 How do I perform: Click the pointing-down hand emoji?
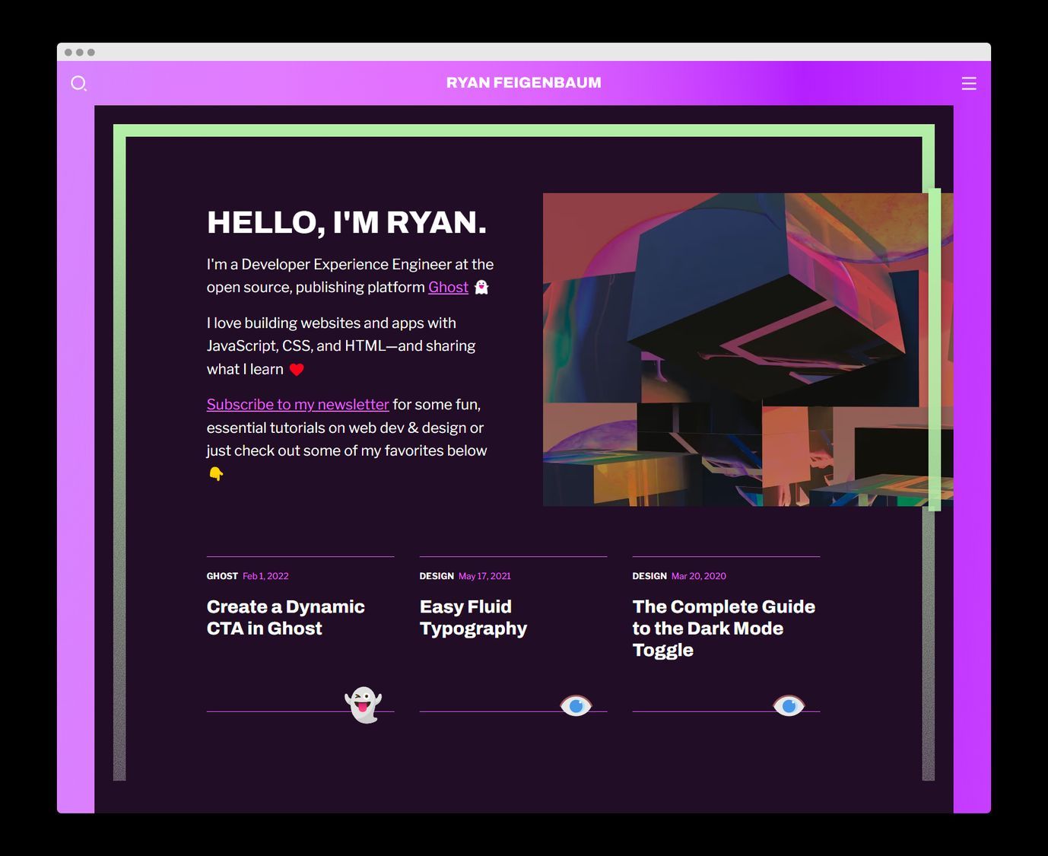215,473
